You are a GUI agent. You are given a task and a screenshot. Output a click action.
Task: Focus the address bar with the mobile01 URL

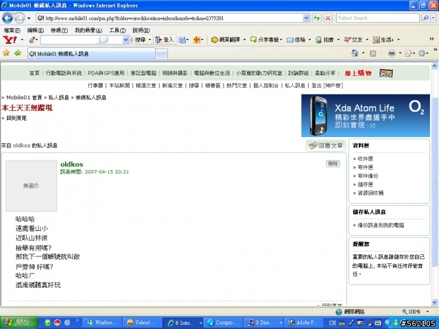[169, 19]
